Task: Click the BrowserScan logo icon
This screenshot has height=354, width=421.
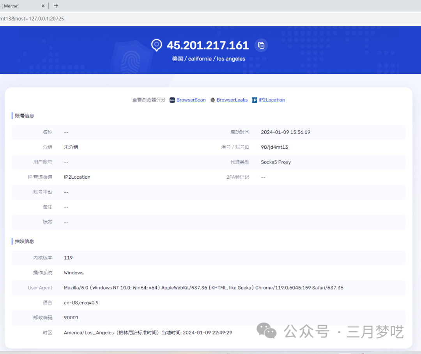Action: [x=172, y=100]
